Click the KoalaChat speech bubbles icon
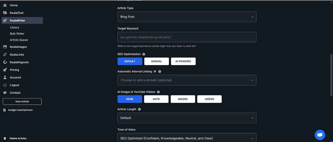 [x=5, y=13]
